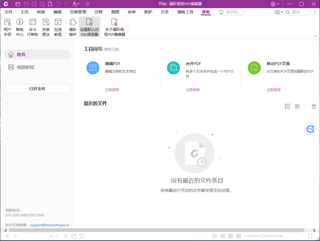Screen dimensions: 320x241
Task: Collapse the ribbon with chevron arrow
Action: point(316,36)
